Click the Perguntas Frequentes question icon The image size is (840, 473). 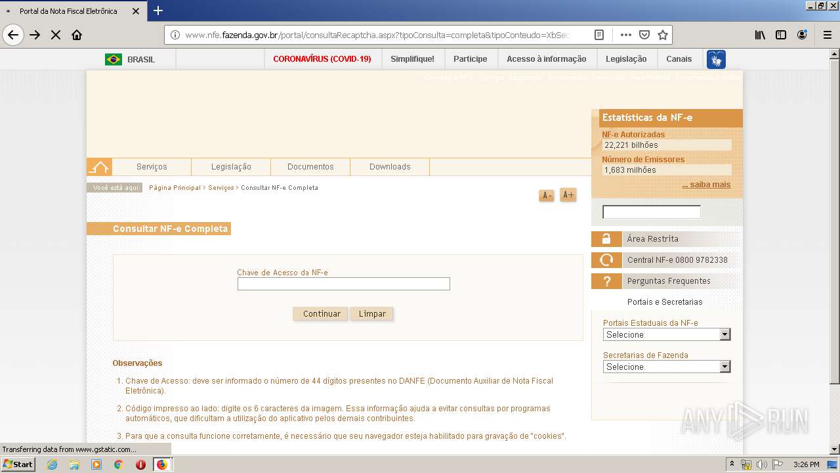tap(606, 281)
